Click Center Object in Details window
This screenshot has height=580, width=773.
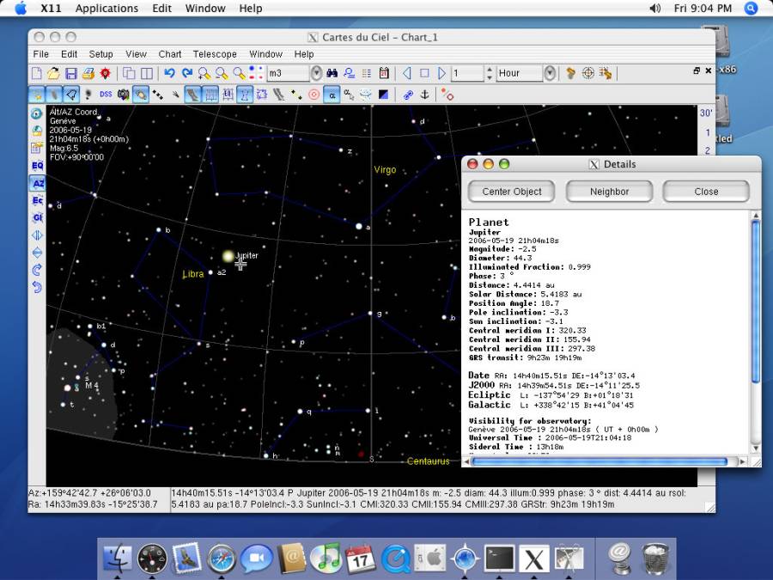512,192
